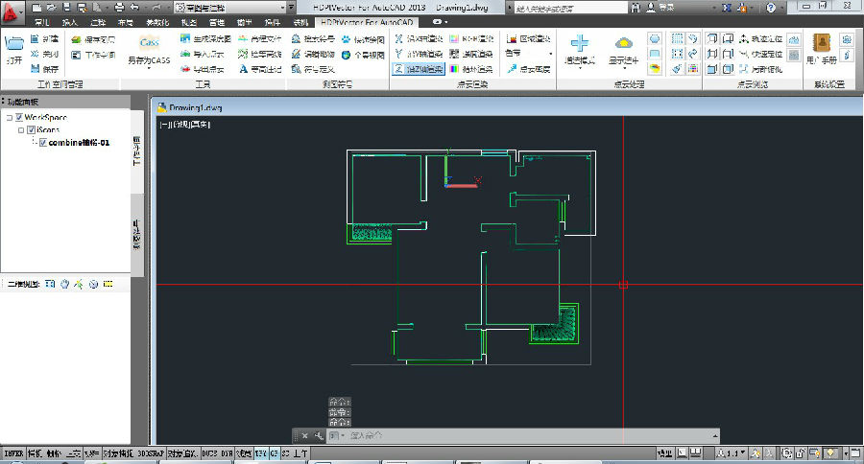Click the blue plus cross ribbon icon

[581, 43]
